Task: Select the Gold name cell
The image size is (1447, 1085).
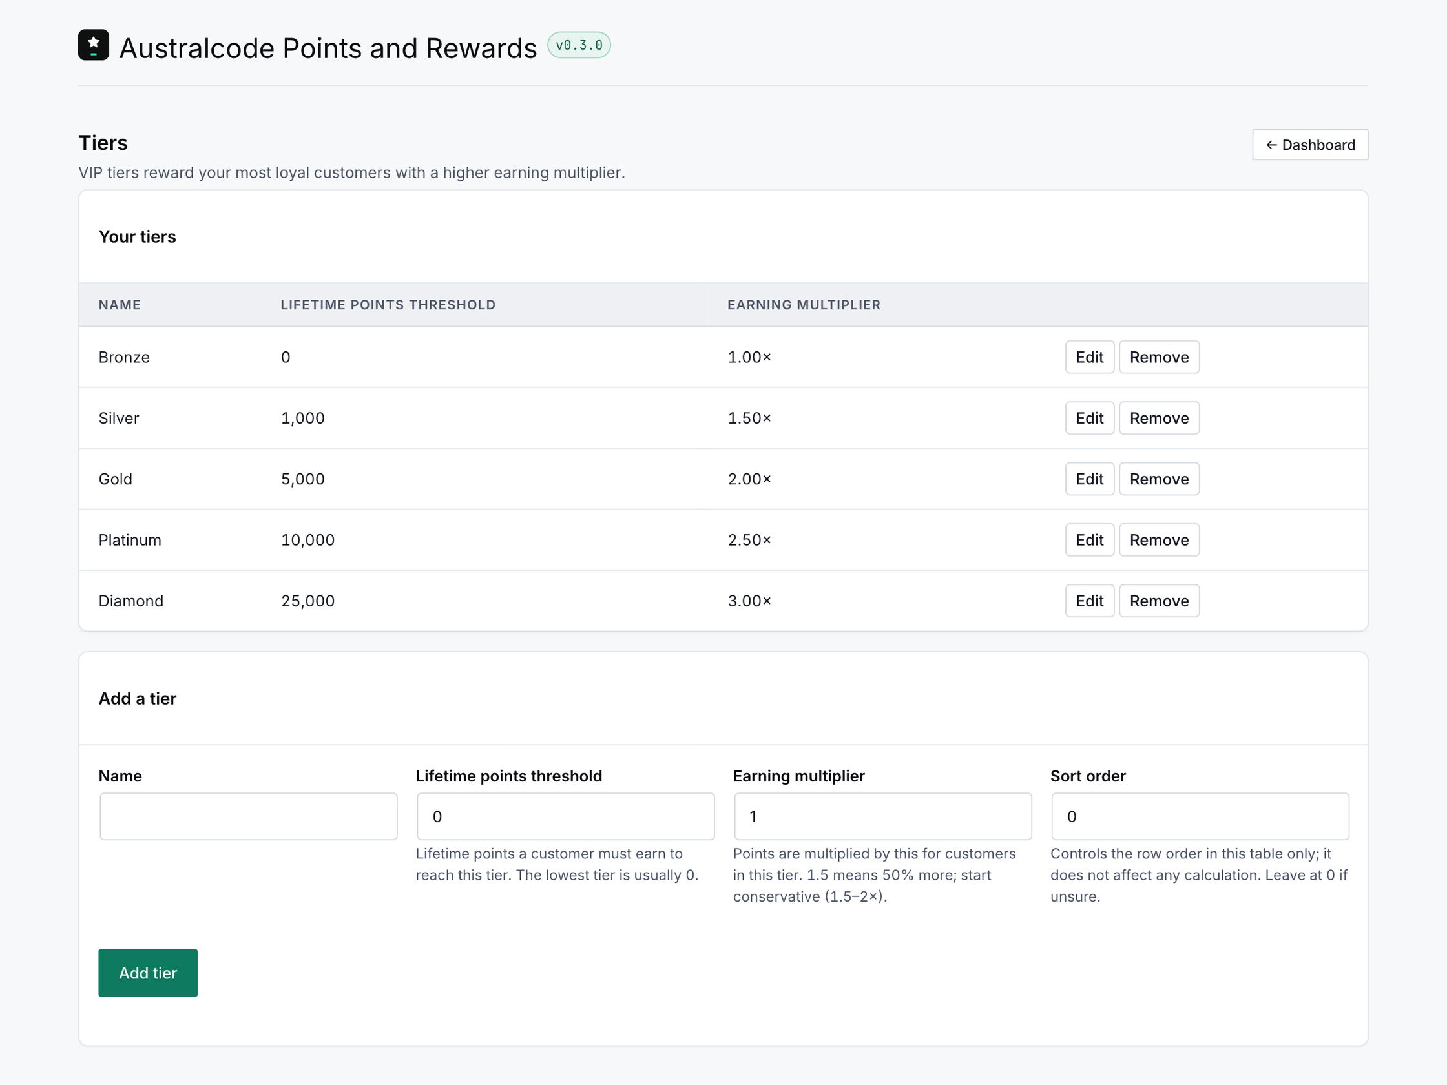Action: (115, 479)
